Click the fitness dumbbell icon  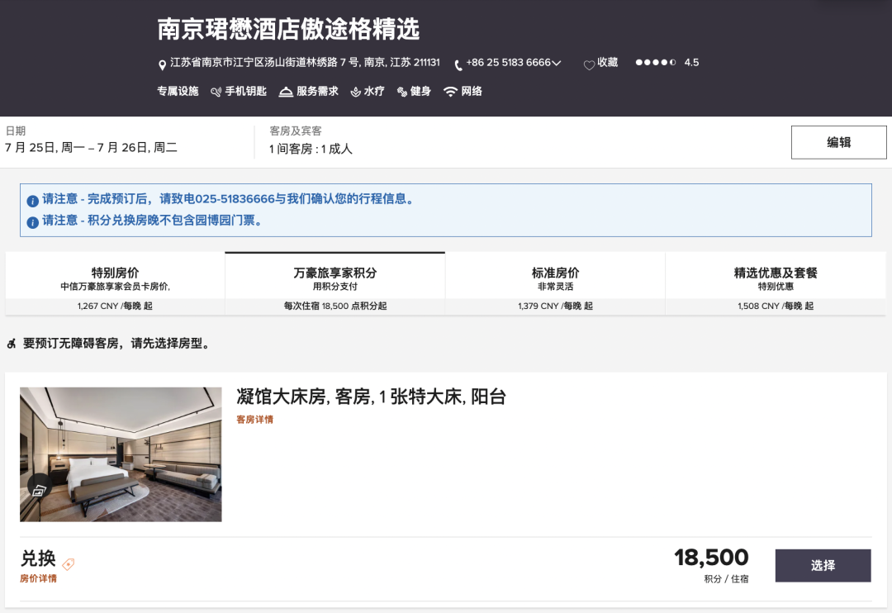point(402,92)
